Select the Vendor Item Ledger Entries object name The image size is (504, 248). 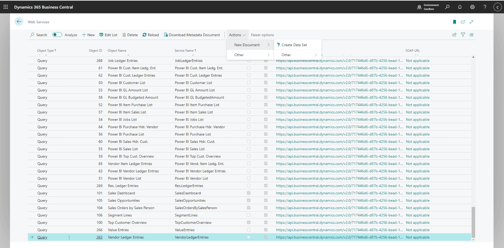(x=130, y=164)
